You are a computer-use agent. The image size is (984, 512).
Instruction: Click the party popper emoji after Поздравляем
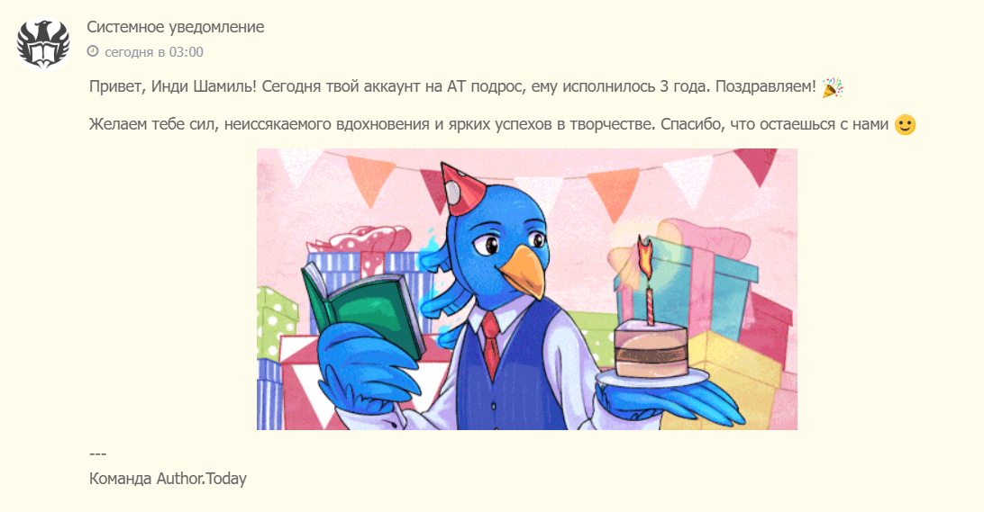point(833,88)
